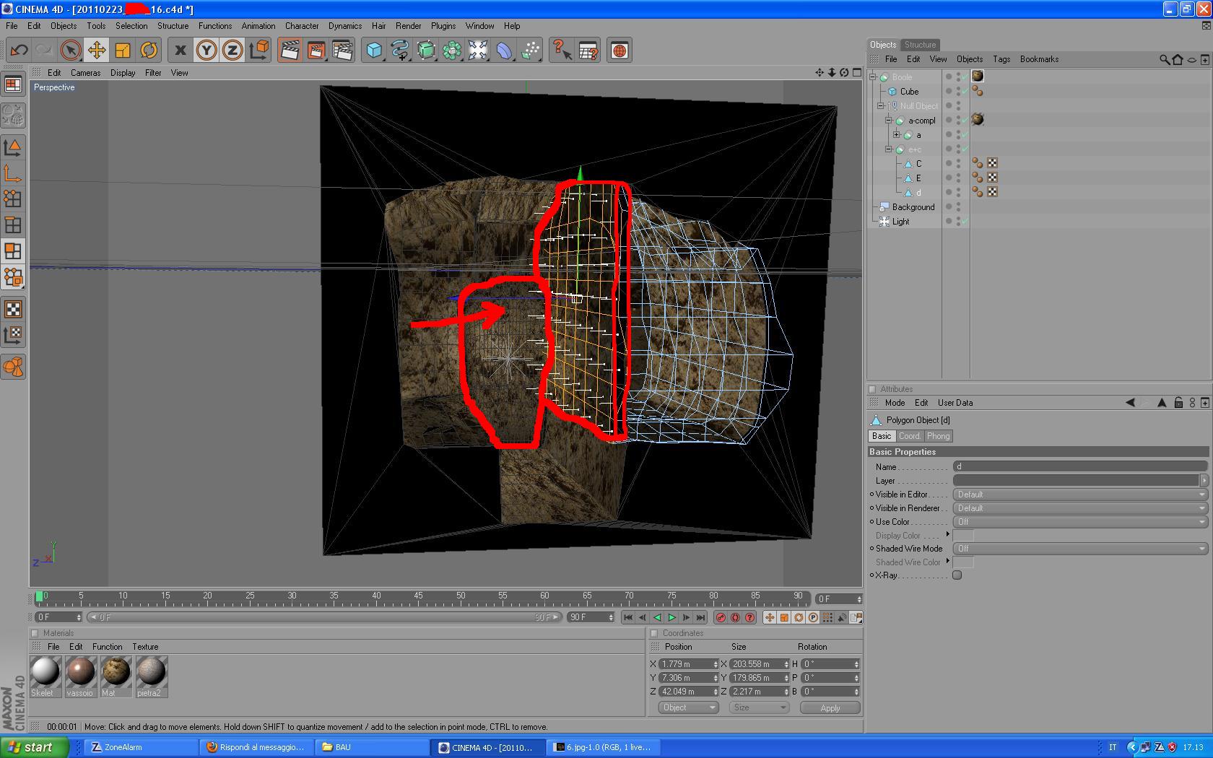This screenshot has width=1213, height=758.
Task: Select the Move tool
Action: coord(96,51)
